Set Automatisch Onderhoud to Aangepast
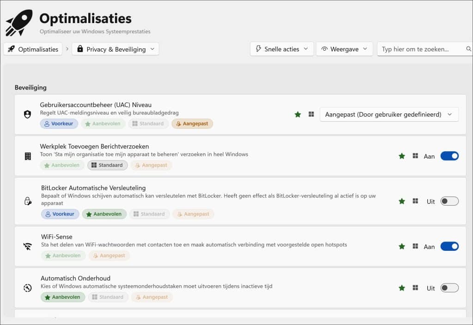 (x=152, y=297)
